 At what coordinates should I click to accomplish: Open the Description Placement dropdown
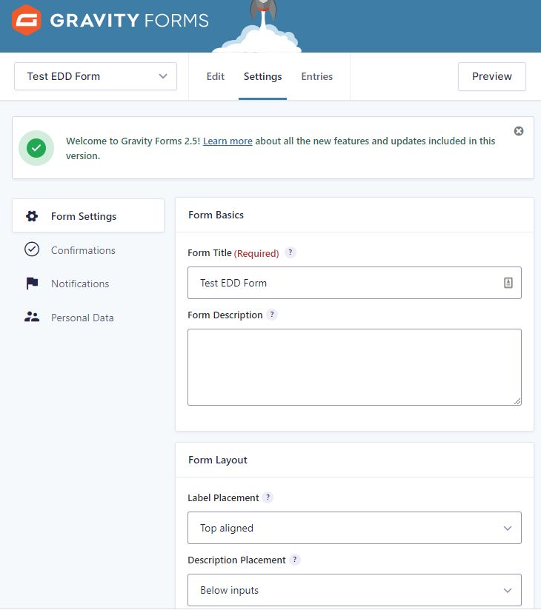[x=354, y=590]
